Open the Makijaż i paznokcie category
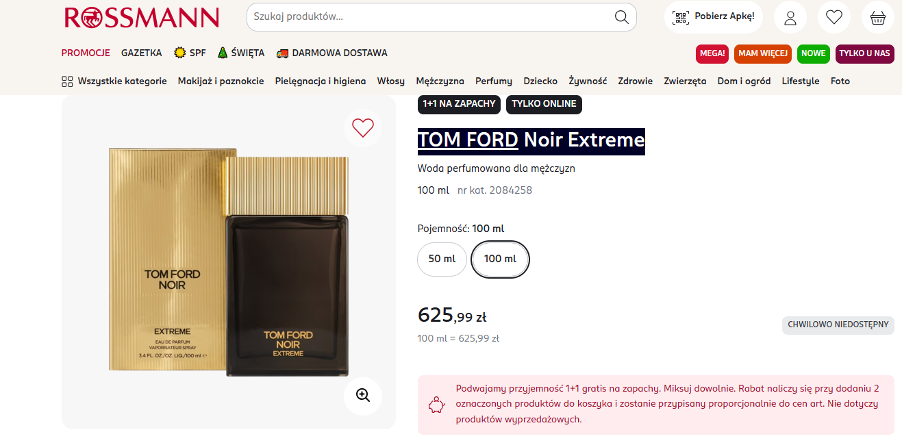Screen dimensions: 902x445 point(221,81)
